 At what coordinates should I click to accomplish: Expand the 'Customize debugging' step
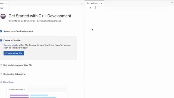[14, 74]
